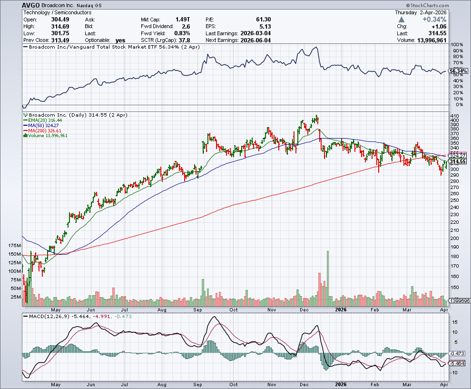Click the Next Earnings date 2026-06-04
Image resolution: width=471 pixels, height=389 pixels.
click(255, 40)
